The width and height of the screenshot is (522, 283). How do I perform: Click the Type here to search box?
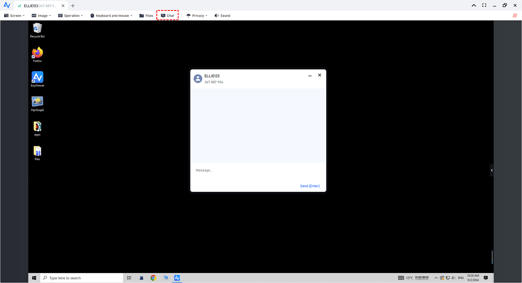(82, 278)
